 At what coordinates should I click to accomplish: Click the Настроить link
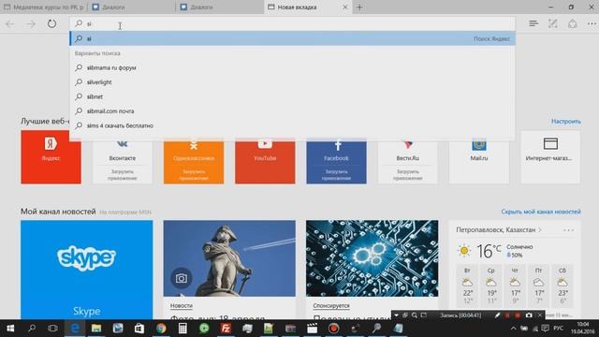[565, 121]
